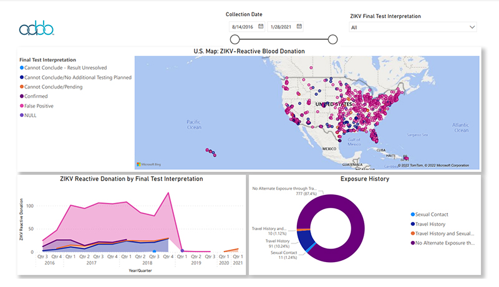Click the left handle of date slider

[235, 40]
